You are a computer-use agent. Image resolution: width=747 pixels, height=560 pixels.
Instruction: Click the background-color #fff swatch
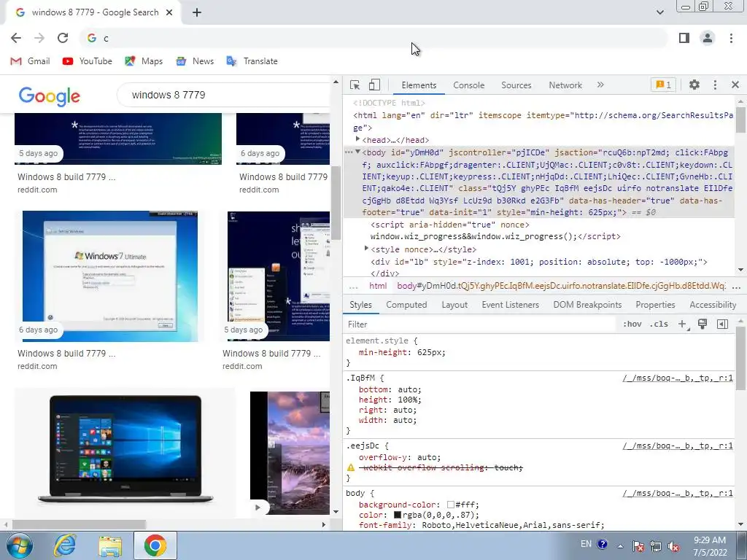click(451, 505)
